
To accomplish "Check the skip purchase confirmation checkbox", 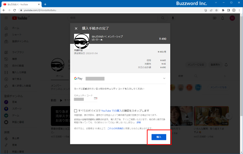I will [x=75, y=111].
